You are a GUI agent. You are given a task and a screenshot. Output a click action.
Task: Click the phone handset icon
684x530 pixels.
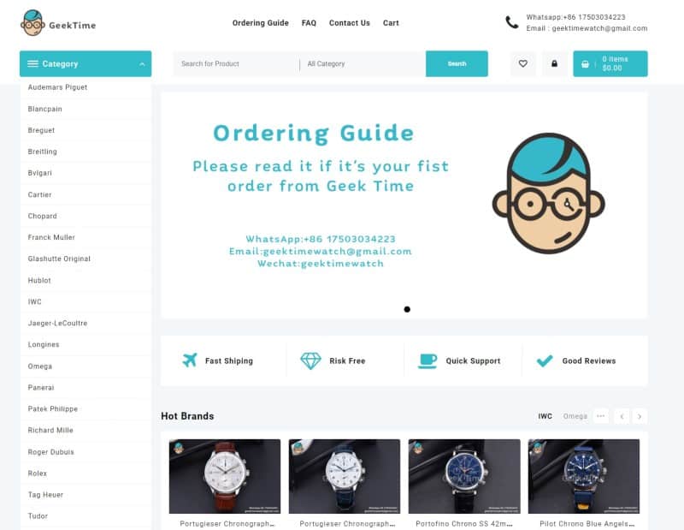pos(511,22)
